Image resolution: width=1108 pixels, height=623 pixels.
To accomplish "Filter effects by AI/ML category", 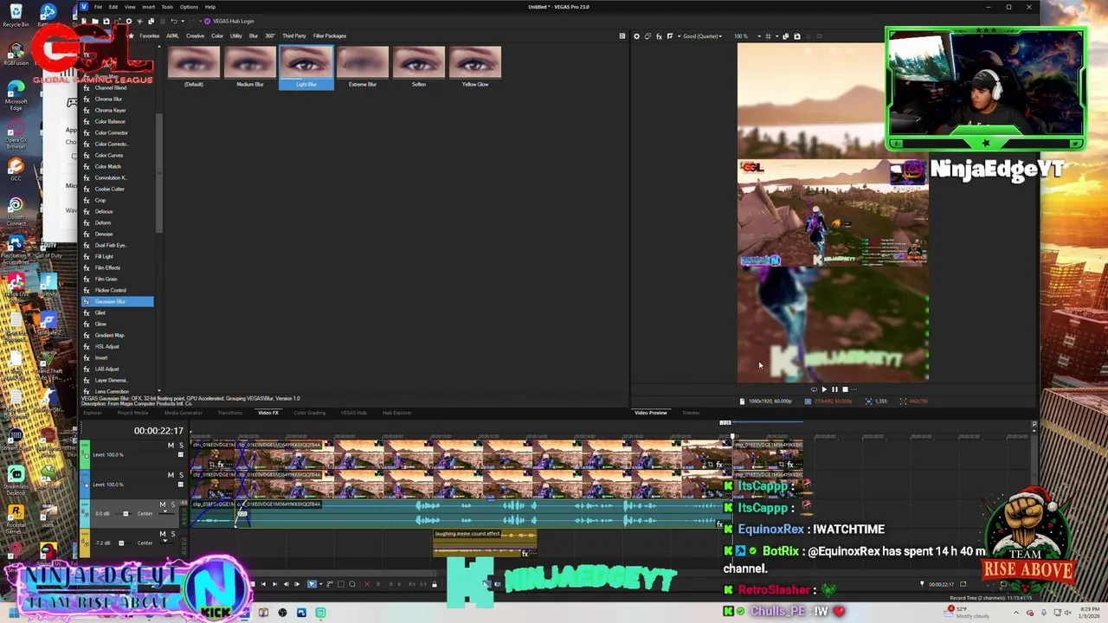I will 172,36.
